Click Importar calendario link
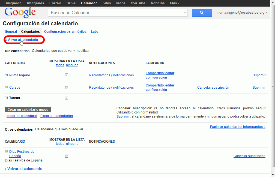This screenshot has height=177, width=275. tap(22, 116)
